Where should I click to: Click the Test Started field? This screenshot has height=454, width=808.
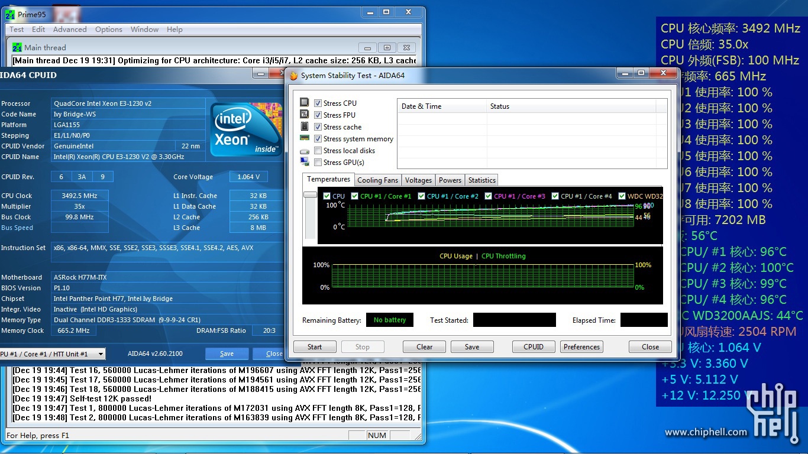click(x=515, y=320)
